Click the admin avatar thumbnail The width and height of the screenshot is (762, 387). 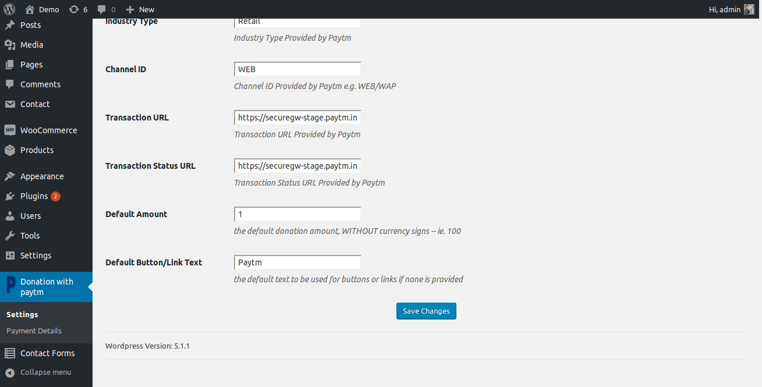point(749,9)
